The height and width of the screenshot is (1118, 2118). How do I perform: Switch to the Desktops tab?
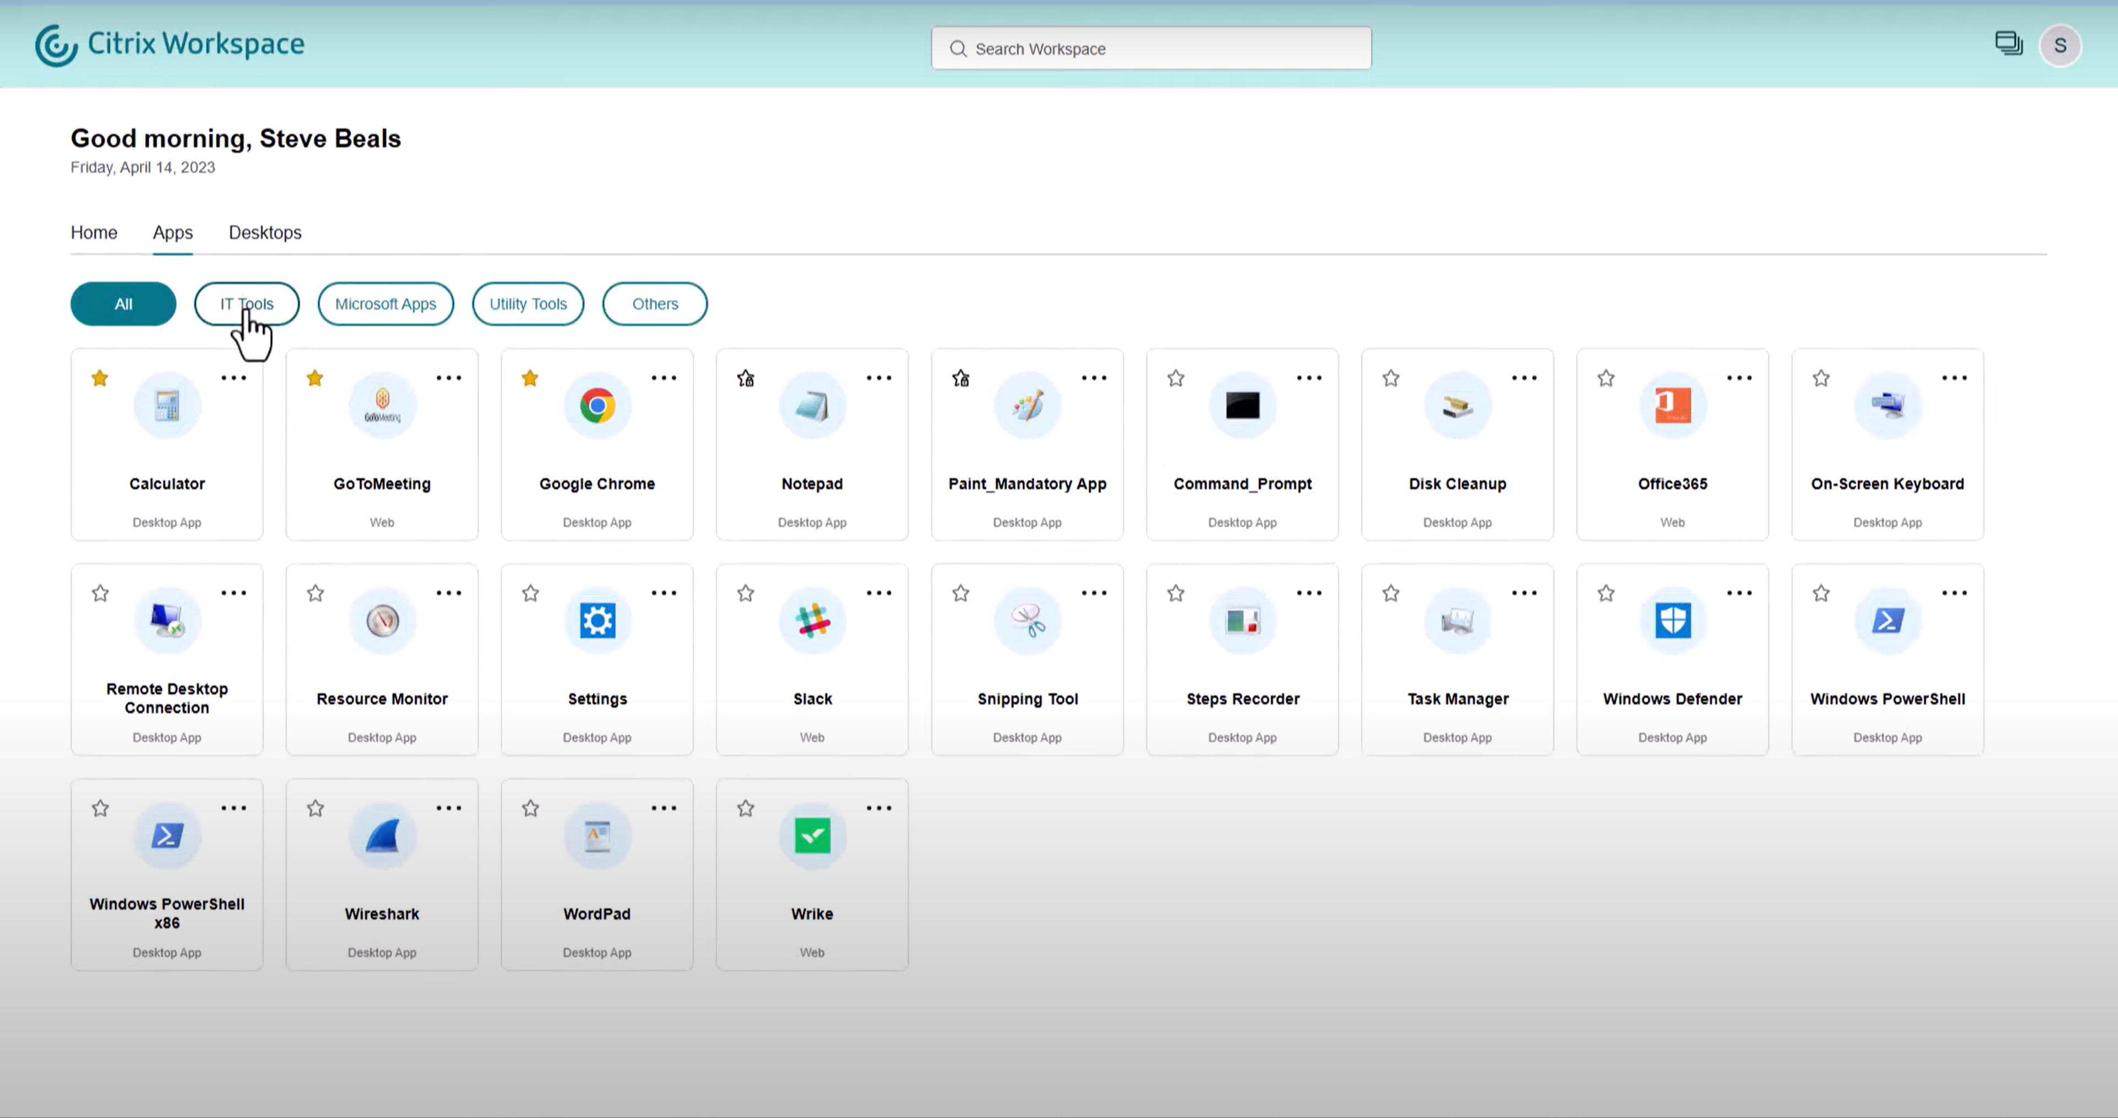[265, 233]
